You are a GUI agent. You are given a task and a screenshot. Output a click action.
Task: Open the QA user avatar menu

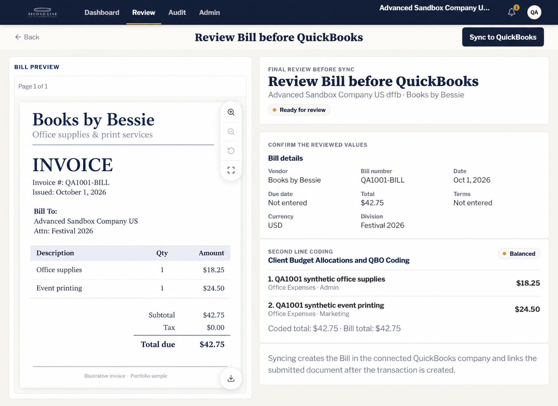(534, 12)
